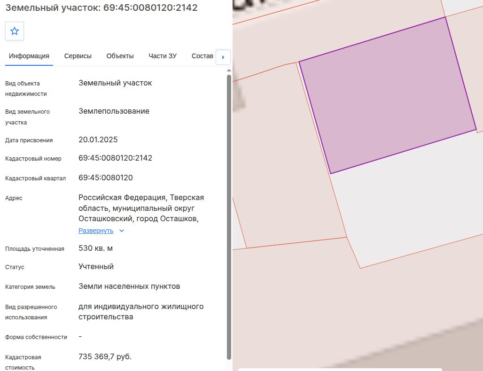This screenshot has height=371, width=483.
Task: Select cadastral number value 69:45:0080120:2142
Action: pyautogui.click(x=115, y=158)
